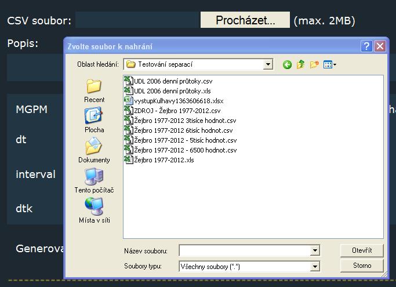The height and width of the screenshot is (287, 396).
Task: Expand the Oblast hledání folder dropdown
Action: pos(268,64)
